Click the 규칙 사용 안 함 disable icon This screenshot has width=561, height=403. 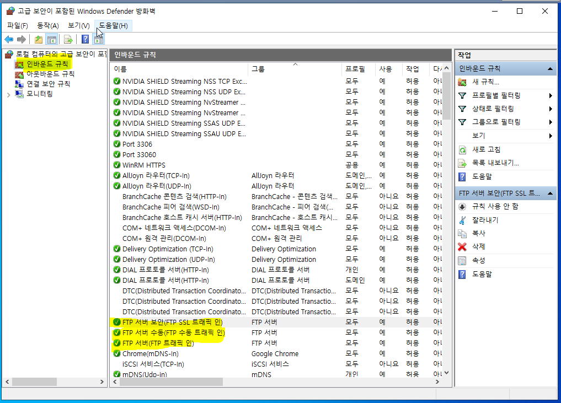click(462, 207)
